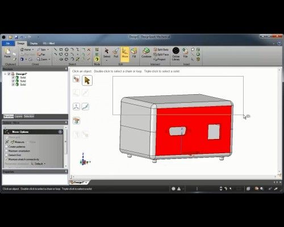This screenshot has height=227, width=284.
Task: Click the Split Body tool
Action: (161, 49)
